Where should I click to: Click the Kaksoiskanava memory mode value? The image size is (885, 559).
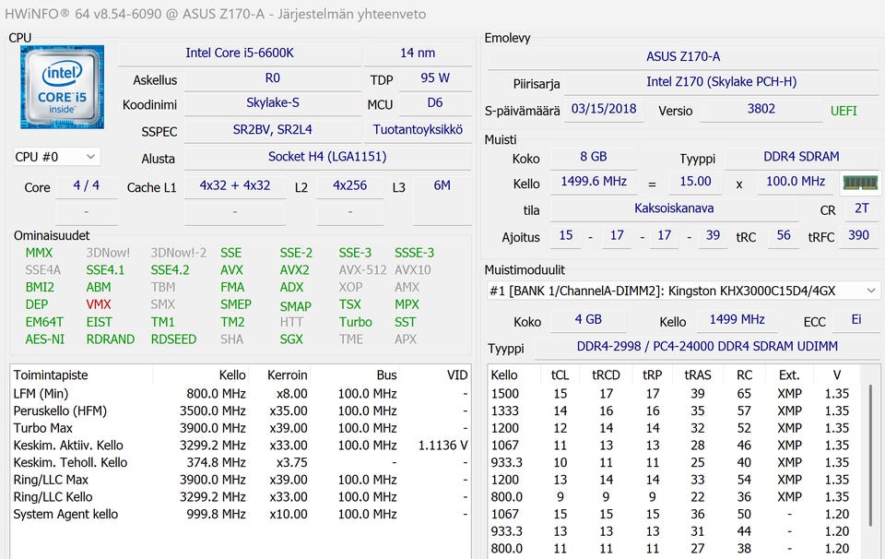click(674, 208)
